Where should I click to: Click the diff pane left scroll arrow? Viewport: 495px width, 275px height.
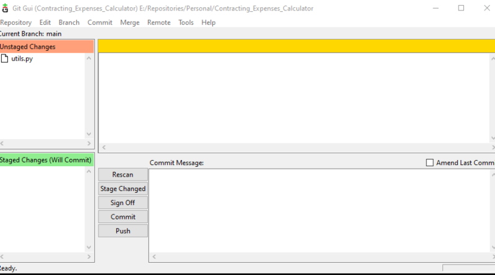point(103,148)
